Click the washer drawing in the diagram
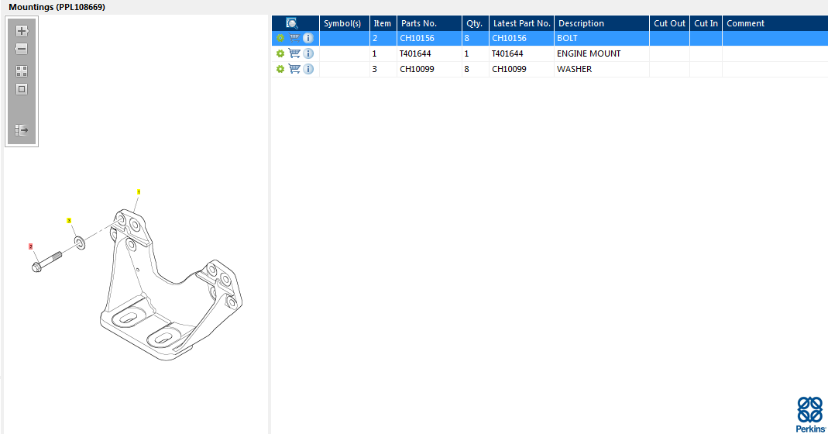 click(x=80, y=243)
